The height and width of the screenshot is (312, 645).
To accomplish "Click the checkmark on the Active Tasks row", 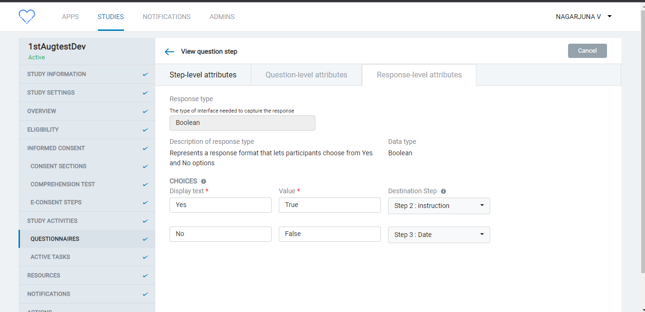I will (145, 257).
